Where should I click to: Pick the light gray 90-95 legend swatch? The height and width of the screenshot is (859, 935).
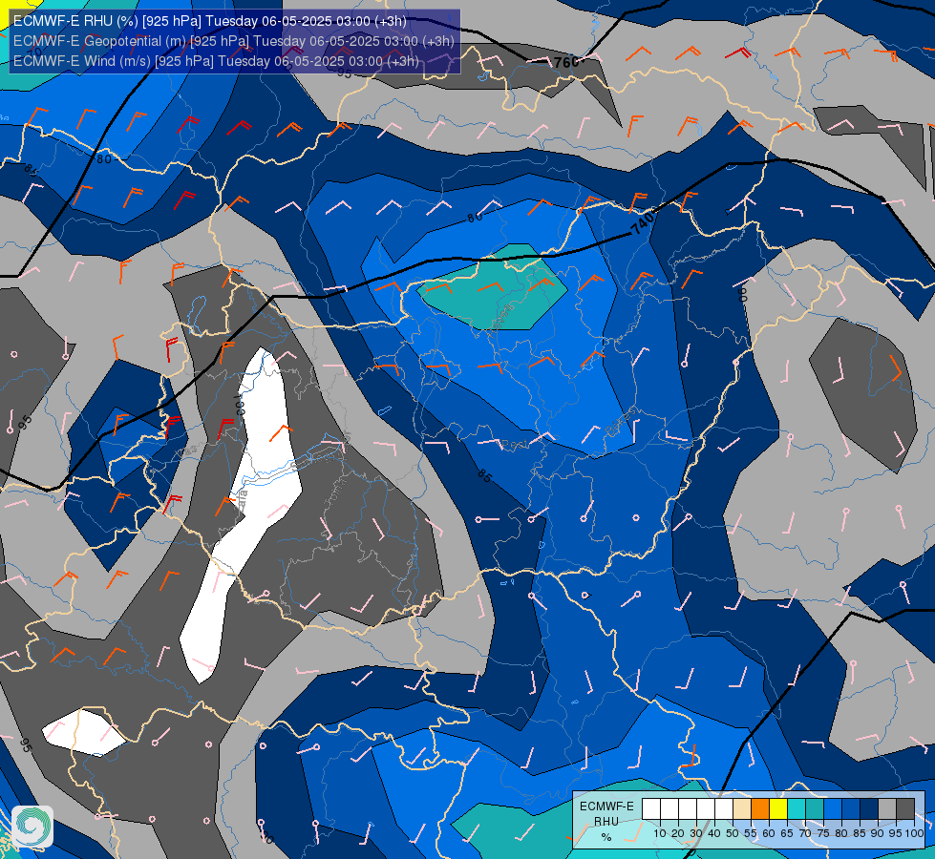tap(887, 808)
